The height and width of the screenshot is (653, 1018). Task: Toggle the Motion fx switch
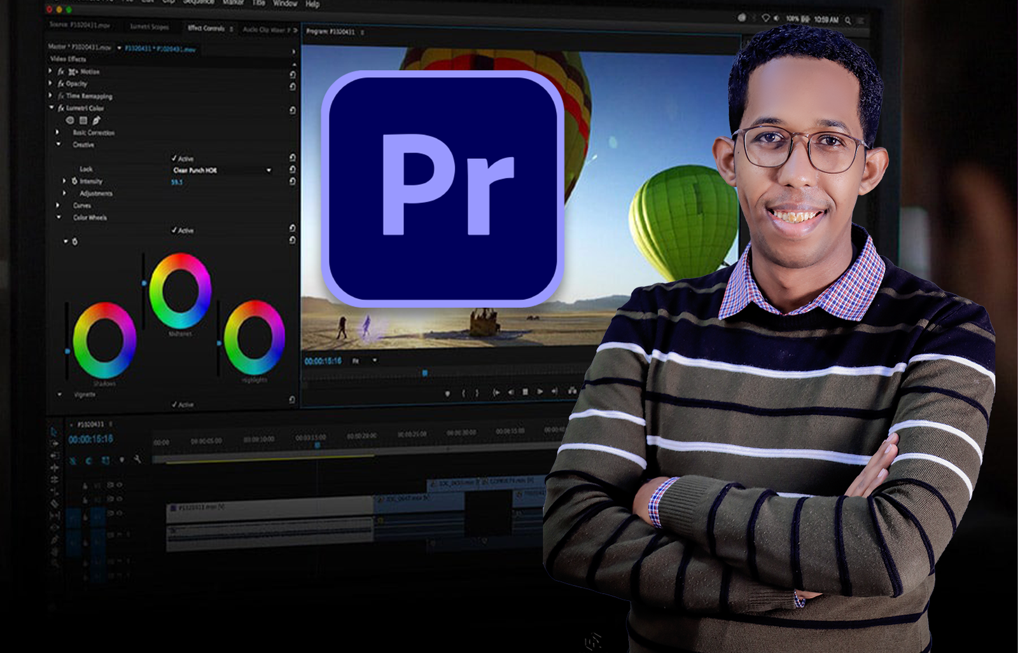(61, 72)
